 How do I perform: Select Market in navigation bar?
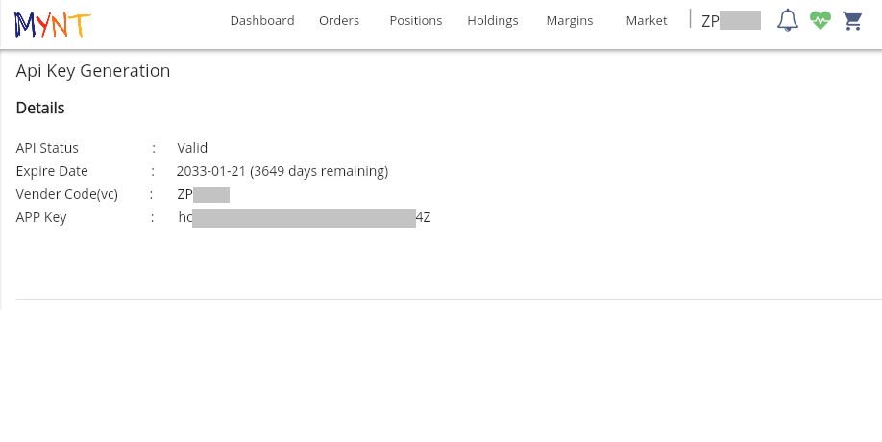[x=646, y=20]
